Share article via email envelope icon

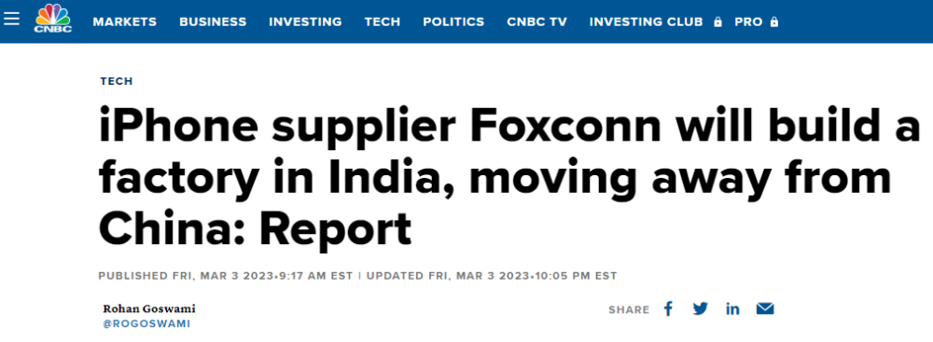point(765,308)
